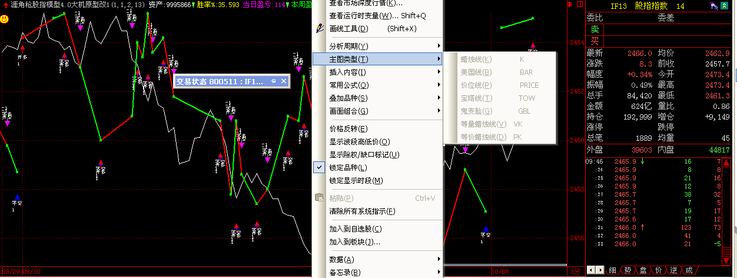Click the blue 平空 arrow marker at chart left
This screenshot has width=737, height=278.
coord(17,198)
